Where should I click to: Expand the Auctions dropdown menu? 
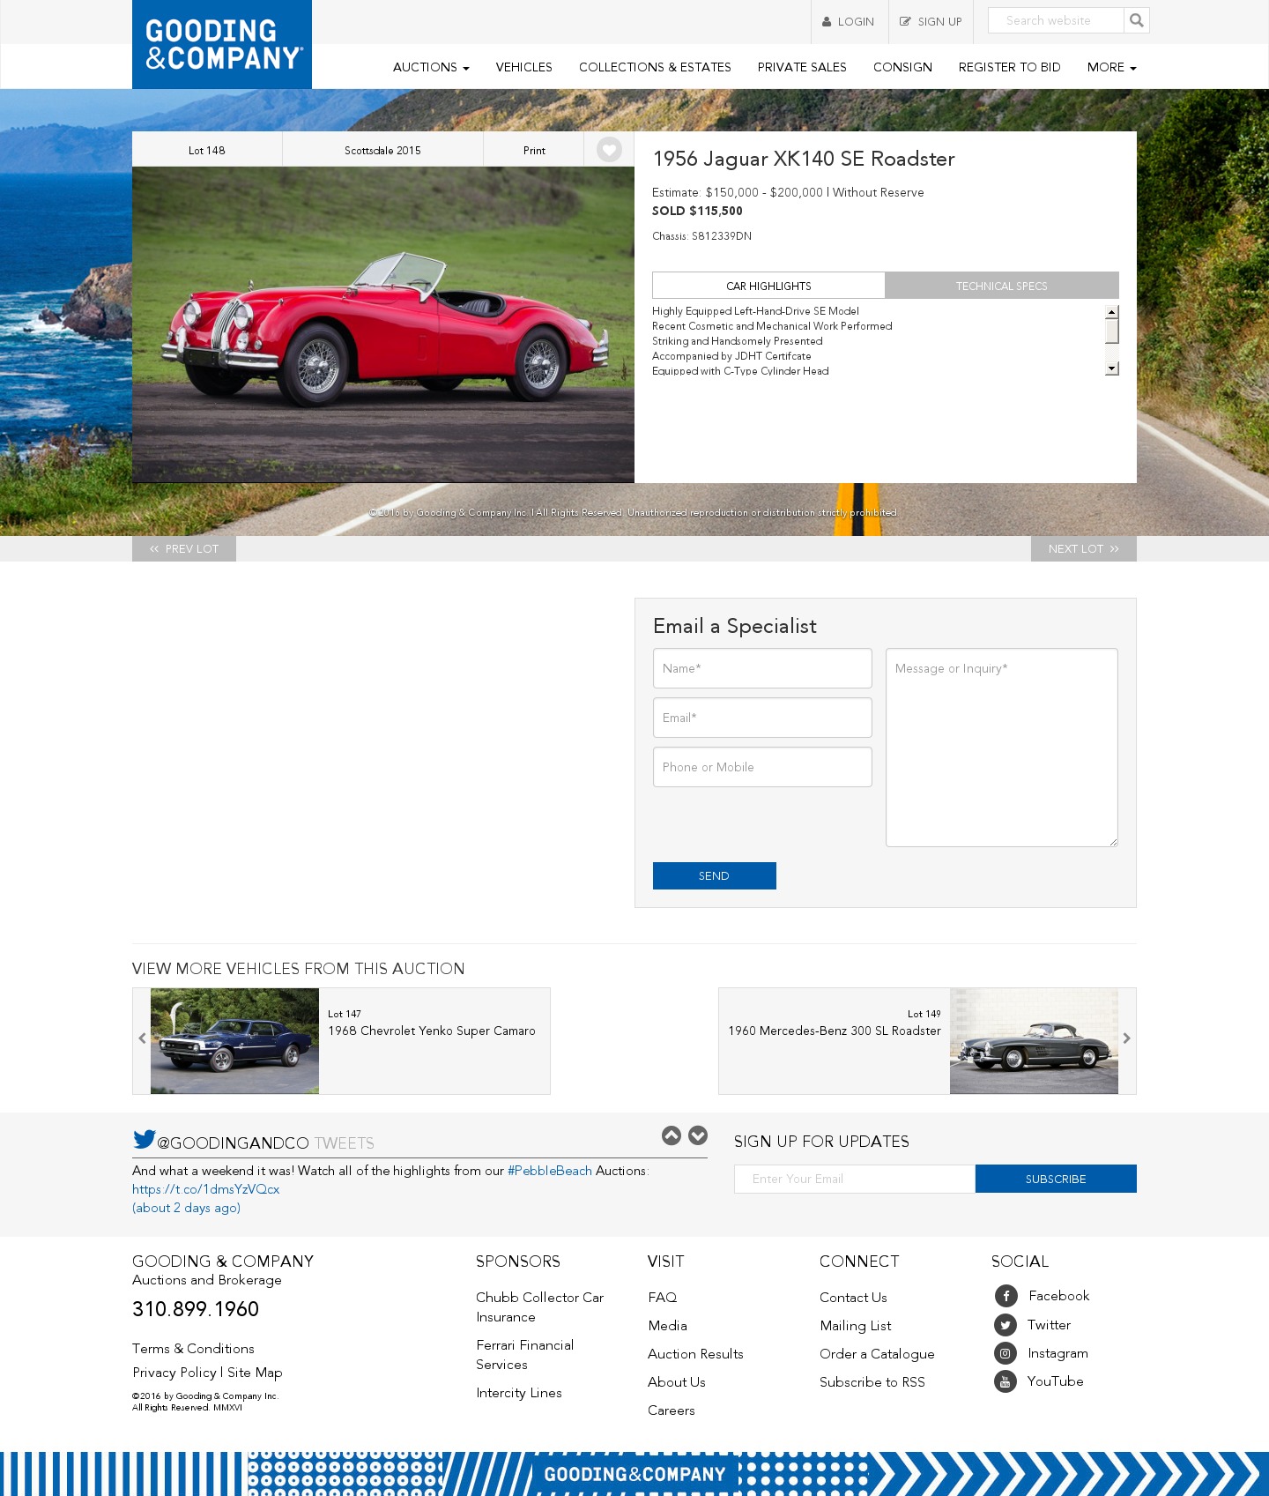pos(431,67)
